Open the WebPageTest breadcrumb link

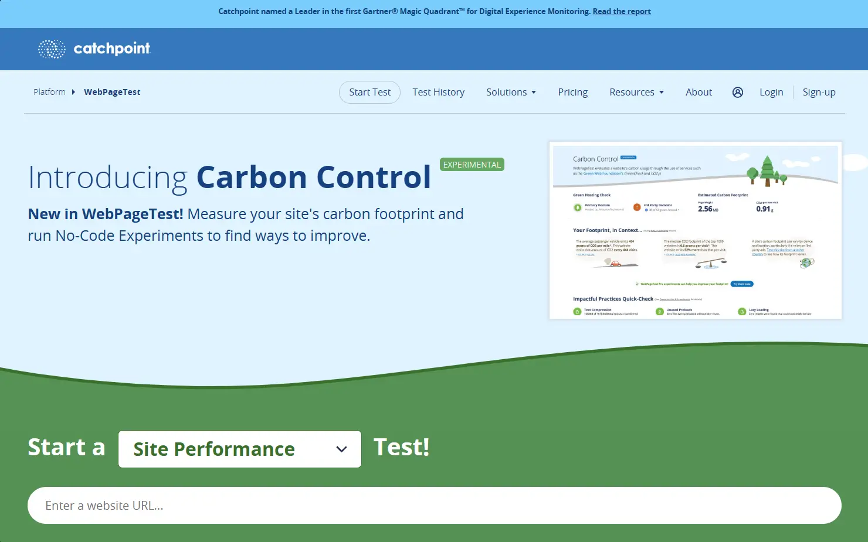pos(112,92)
